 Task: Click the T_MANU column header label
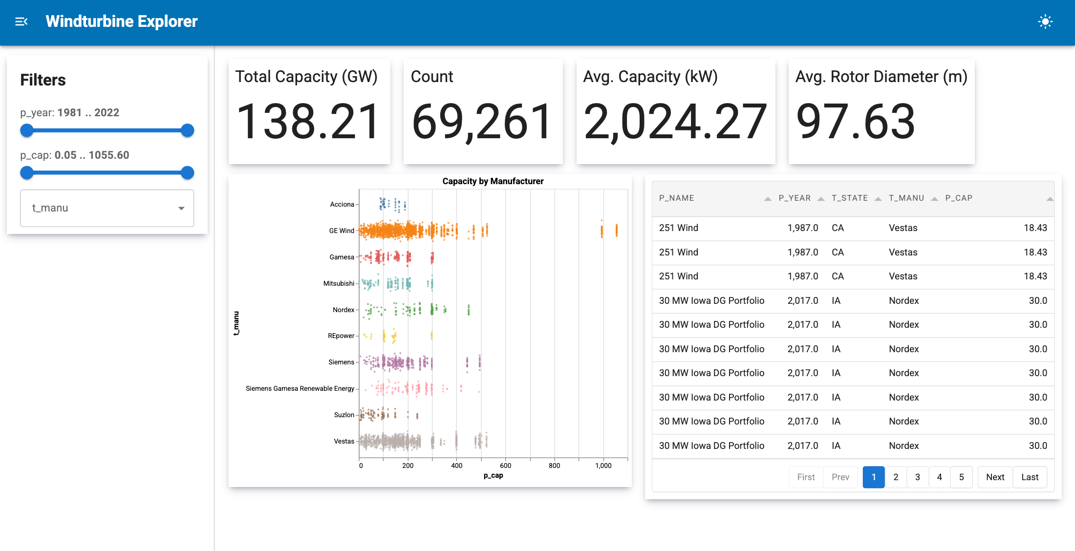click(x=906, y=198)
